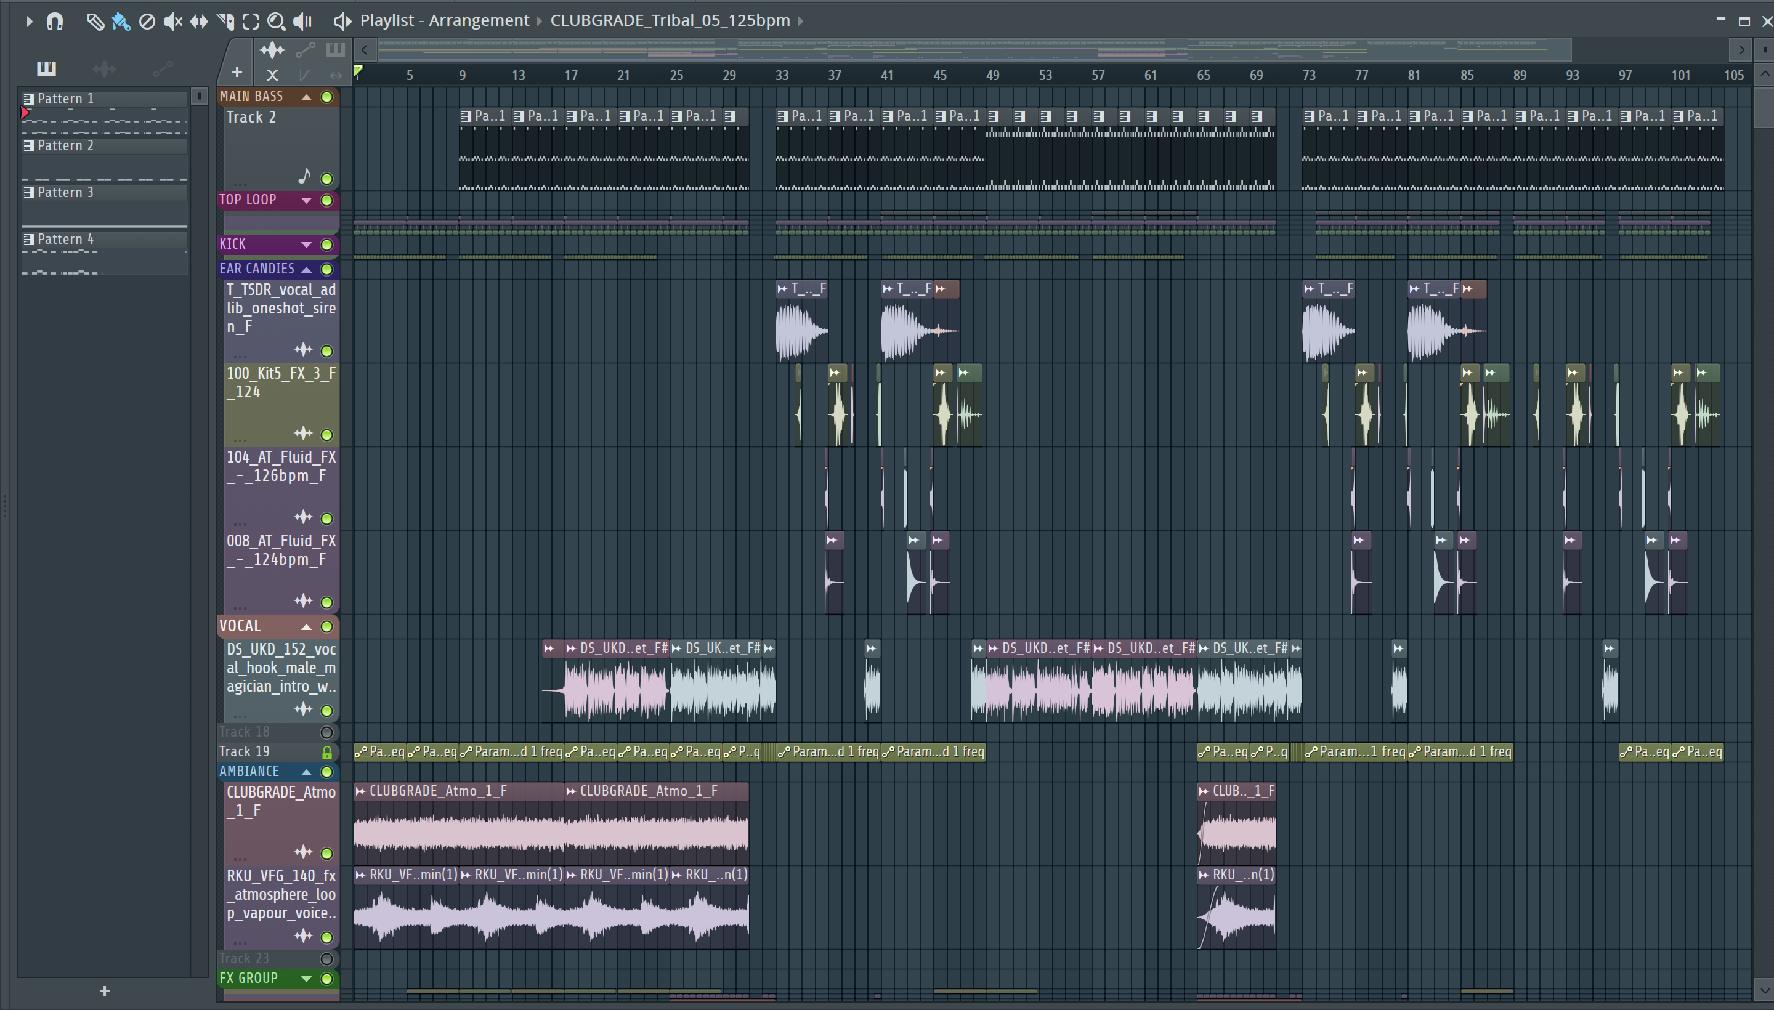Show audio clips in picker panel
1774x1010 pixels.
click(104, 68)
